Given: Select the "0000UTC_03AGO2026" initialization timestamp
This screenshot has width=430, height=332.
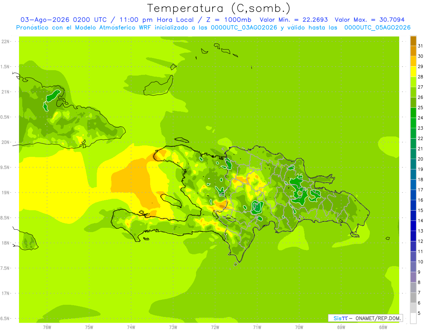Looking at the screenshot, I should tap(244, 28).
